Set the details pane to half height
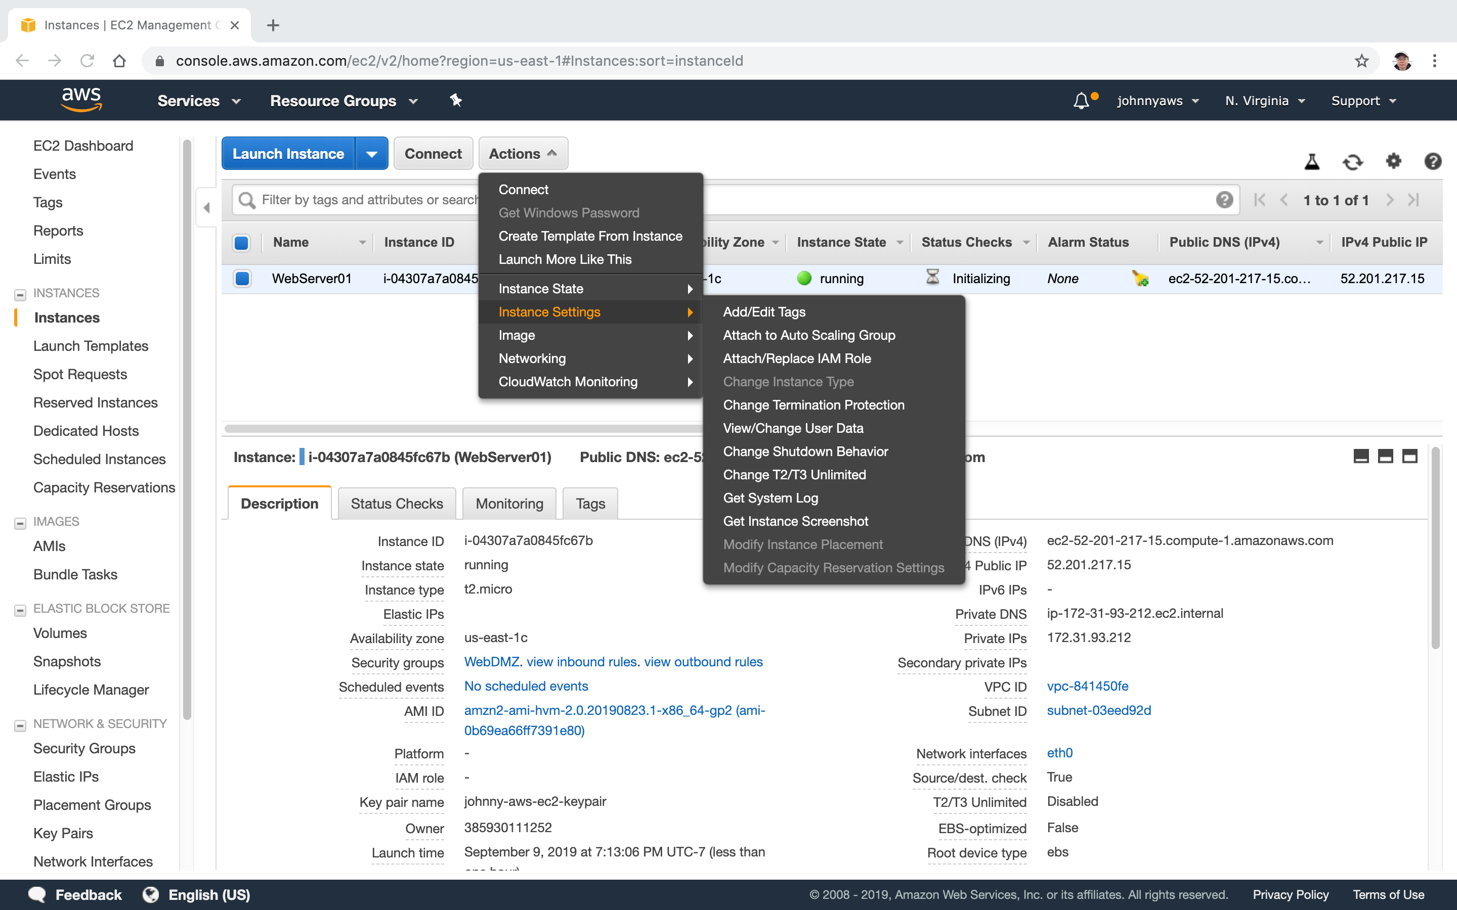 (x=1385, y=456)
